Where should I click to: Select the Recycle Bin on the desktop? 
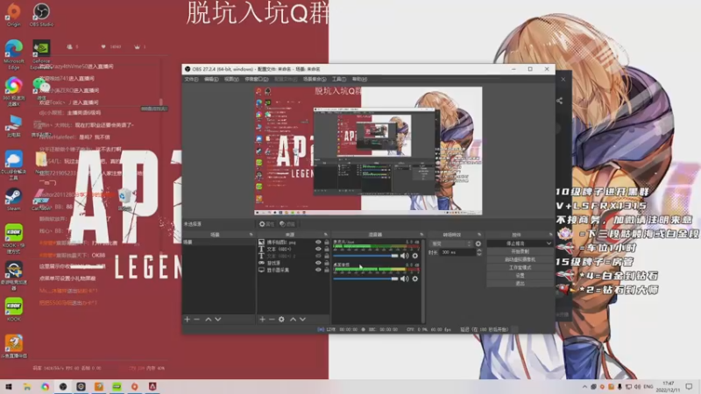124,200
